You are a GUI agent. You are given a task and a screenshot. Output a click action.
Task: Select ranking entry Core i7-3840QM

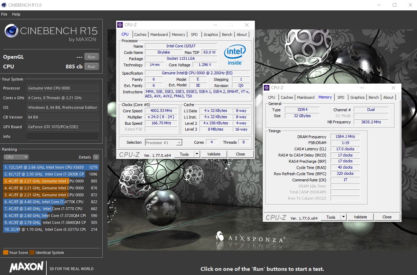click(51, 222)
